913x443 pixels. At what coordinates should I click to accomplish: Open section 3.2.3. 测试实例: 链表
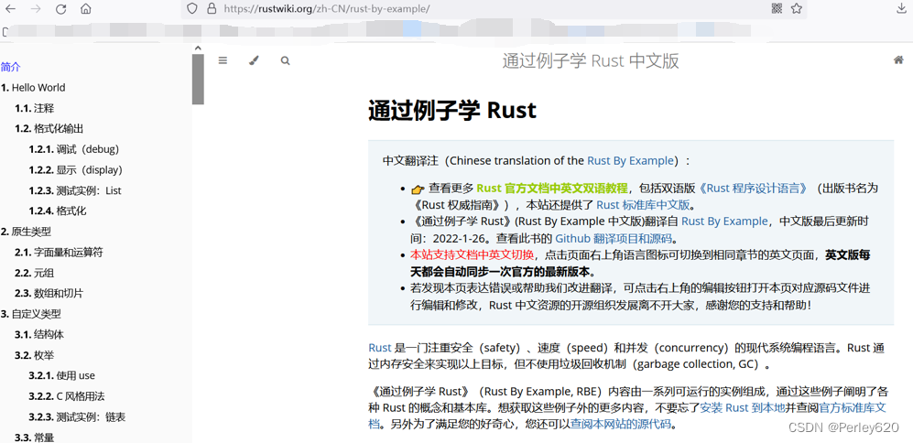(x=77, y=416)
